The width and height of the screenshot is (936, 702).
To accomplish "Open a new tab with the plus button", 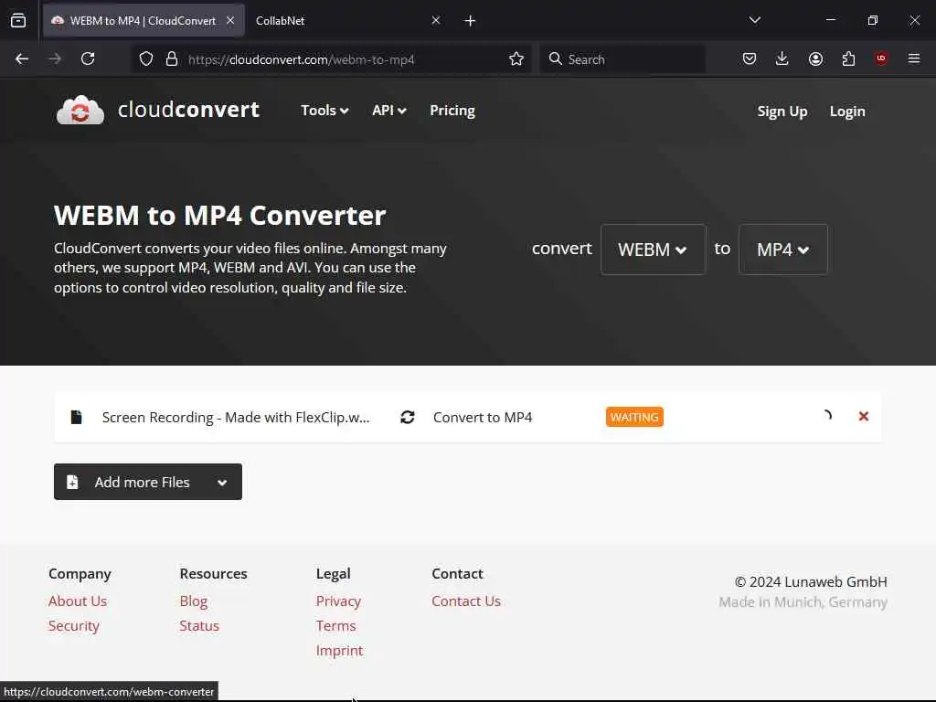I will pyautogui.click(x=470, y=21).
